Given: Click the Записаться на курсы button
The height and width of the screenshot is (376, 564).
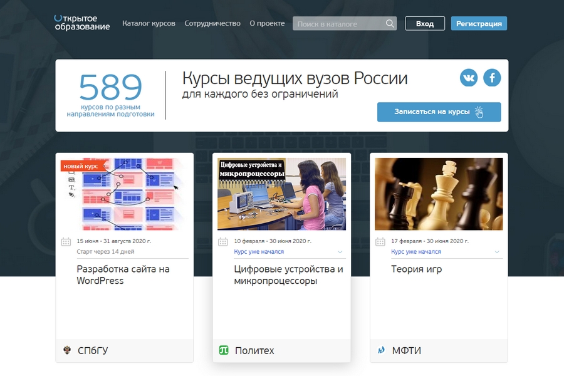Looking at the screenshot, I should click(x=439, y=112).
